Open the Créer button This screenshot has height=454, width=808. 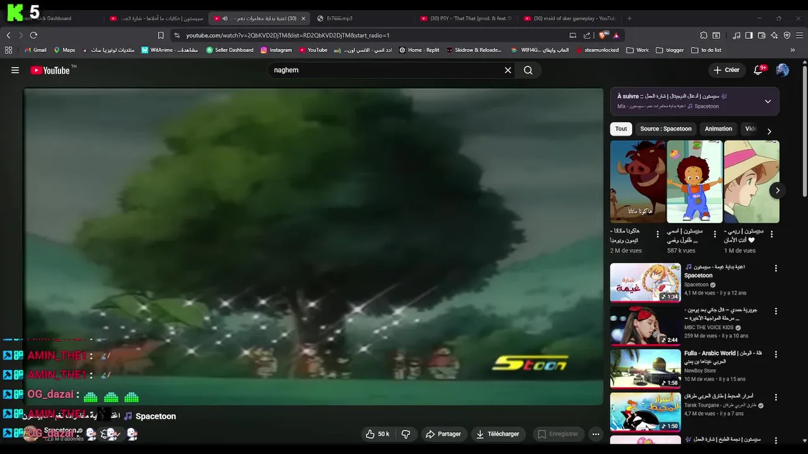(x=726, y=70)
